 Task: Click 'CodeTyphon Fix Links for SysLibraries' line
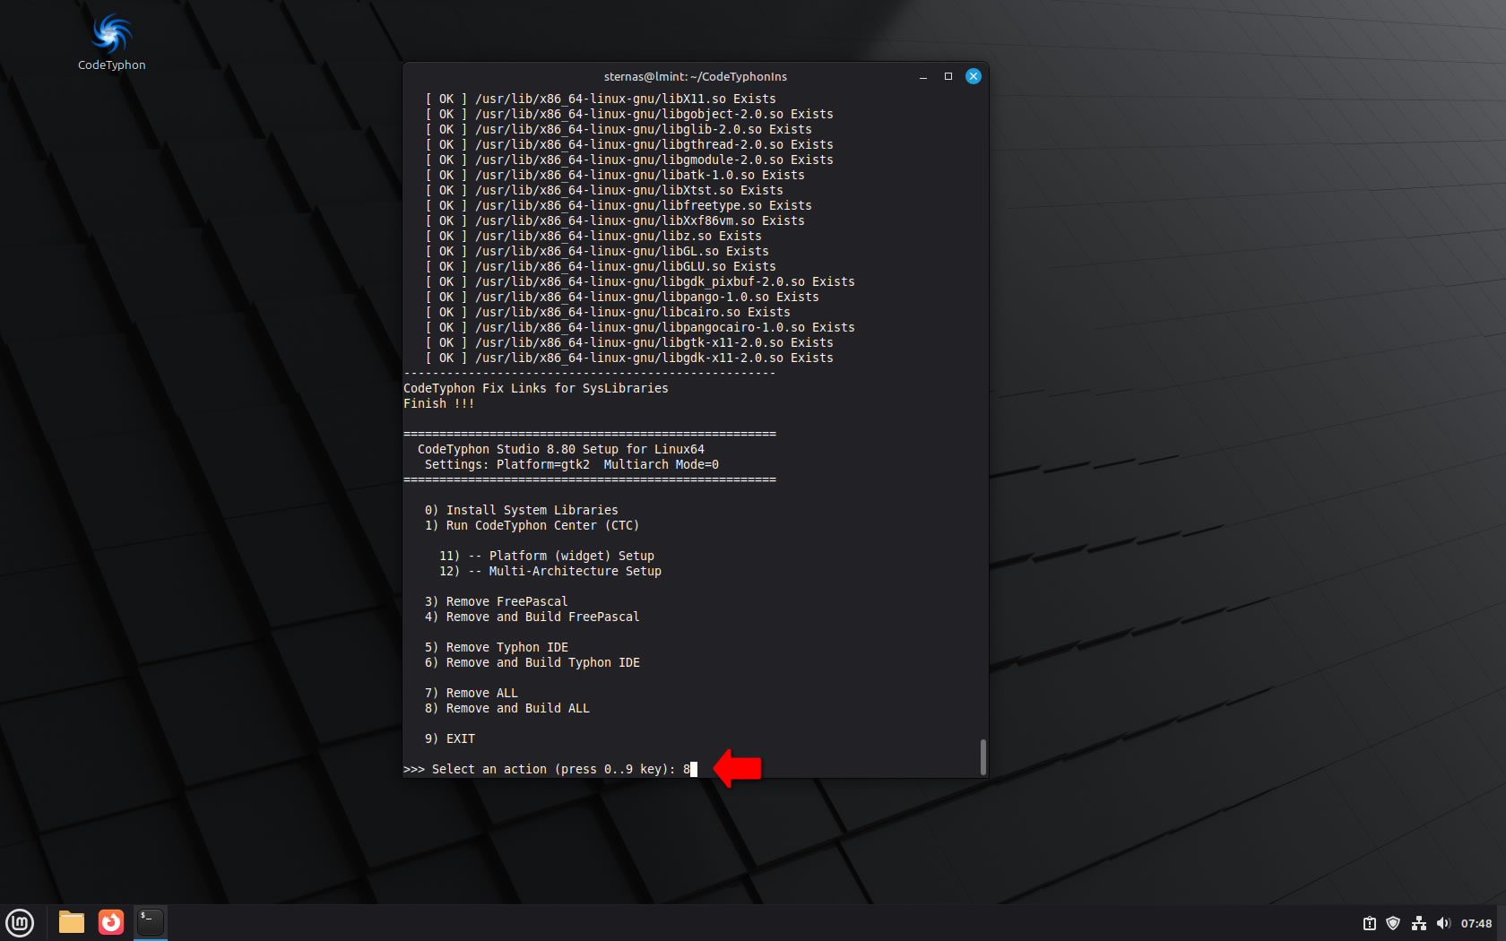coord(536,388)
